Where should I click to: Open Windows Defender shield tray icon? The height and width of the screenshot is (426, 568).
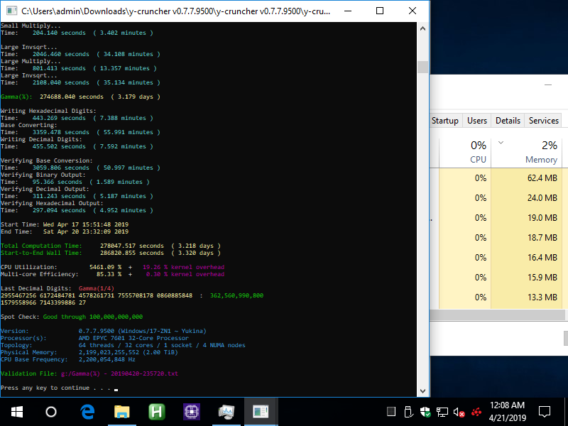tap(425, 412)
